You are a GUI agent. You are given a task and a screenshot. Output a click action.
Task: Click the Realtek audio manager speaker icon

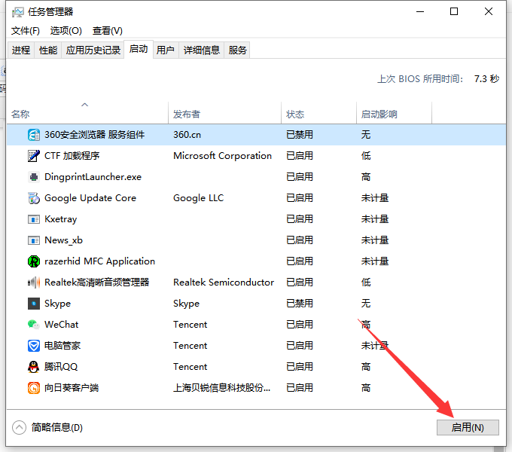click(34, 282)
